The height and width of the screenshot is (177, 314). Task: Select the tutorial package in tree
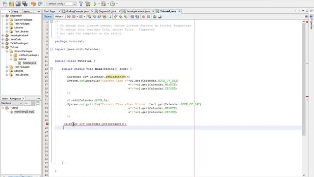point(22,59)
